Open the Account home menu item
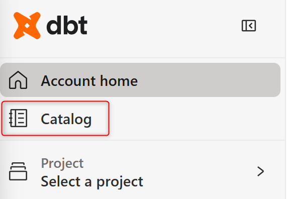The image size is (287, 199). pos(140,80)
